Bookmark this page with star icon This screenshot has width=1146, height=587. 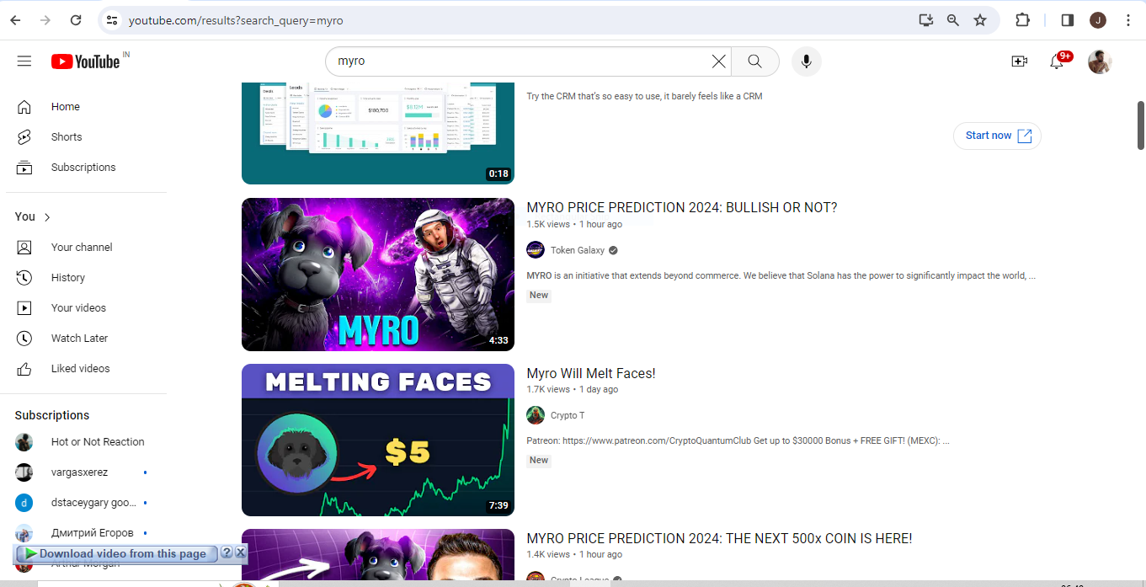(980, 20)
